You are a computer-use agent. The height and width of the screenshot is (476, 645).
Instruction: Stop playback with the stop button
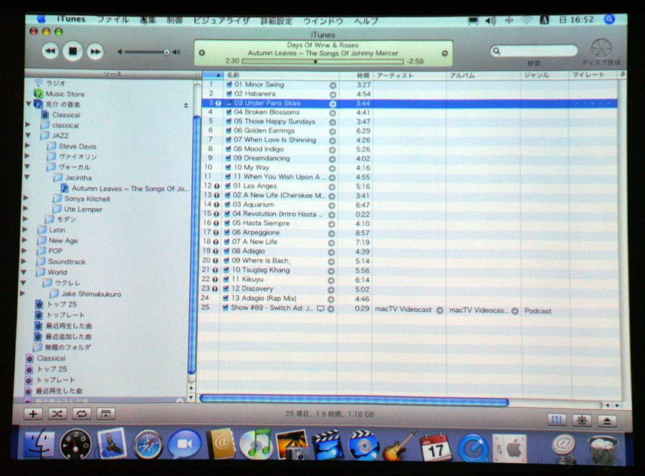pos(73,52)
